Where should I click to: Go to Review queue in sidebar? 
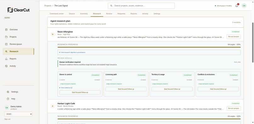pos(18,44)
